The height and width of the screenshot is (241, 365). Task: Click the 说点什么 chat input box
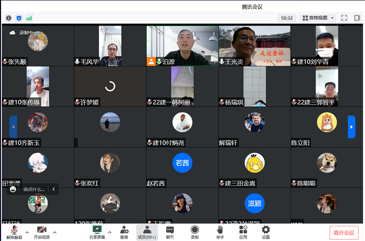35,189
